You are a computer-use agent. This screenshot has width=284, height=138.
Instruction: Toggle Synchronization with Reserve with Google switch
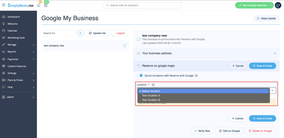[x=140, y=76]
